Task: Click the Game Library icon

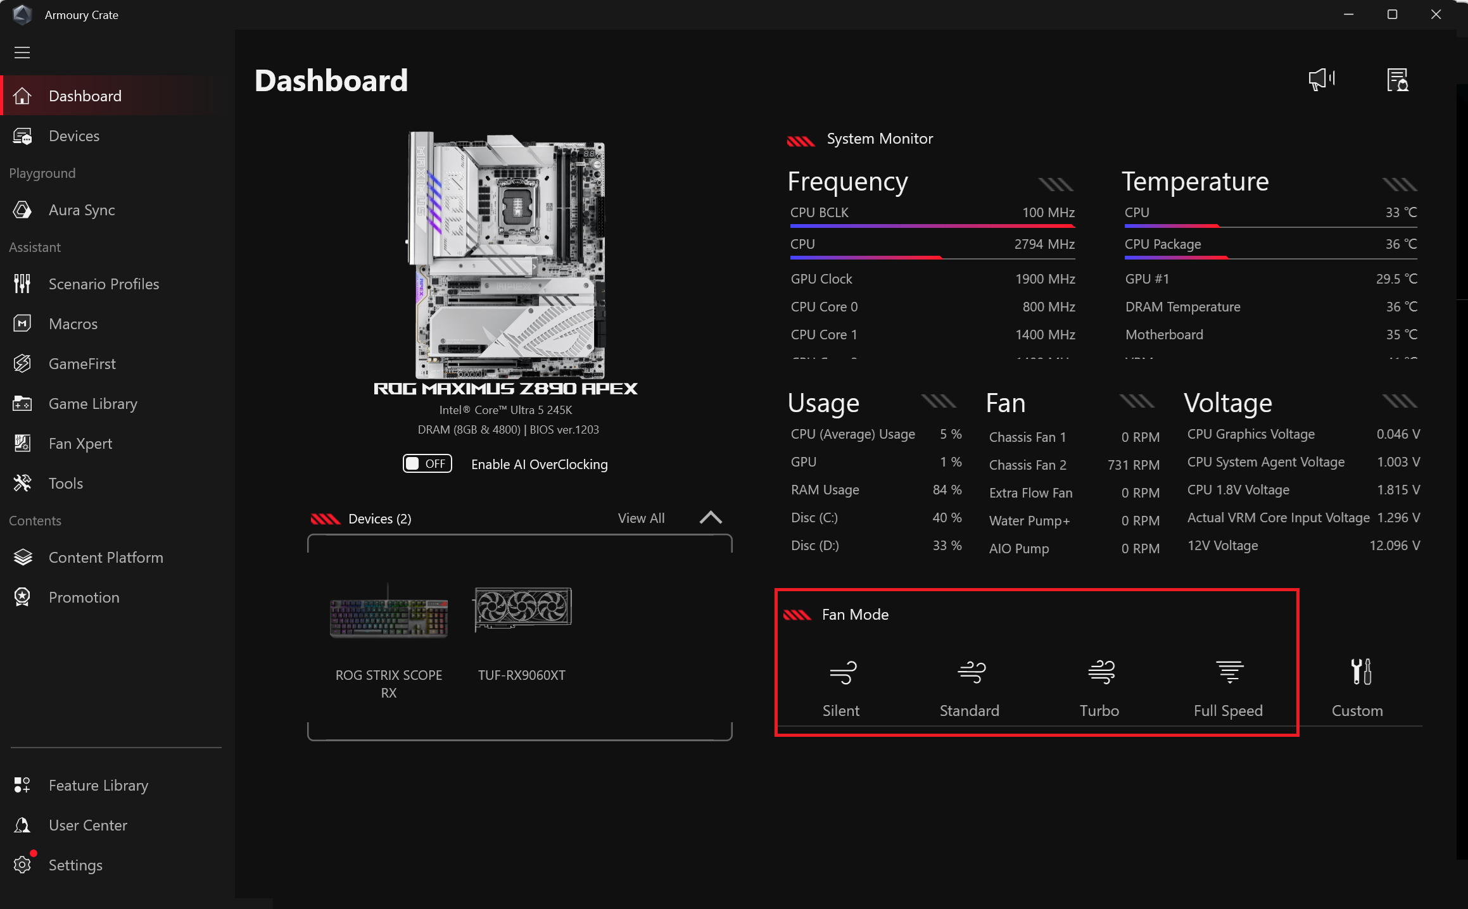Action: pyautogui.click(x=22, y=404)
